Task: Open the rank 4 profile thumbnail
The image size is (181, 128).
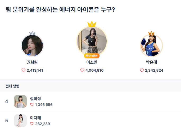Action: (x=20, y=101)
